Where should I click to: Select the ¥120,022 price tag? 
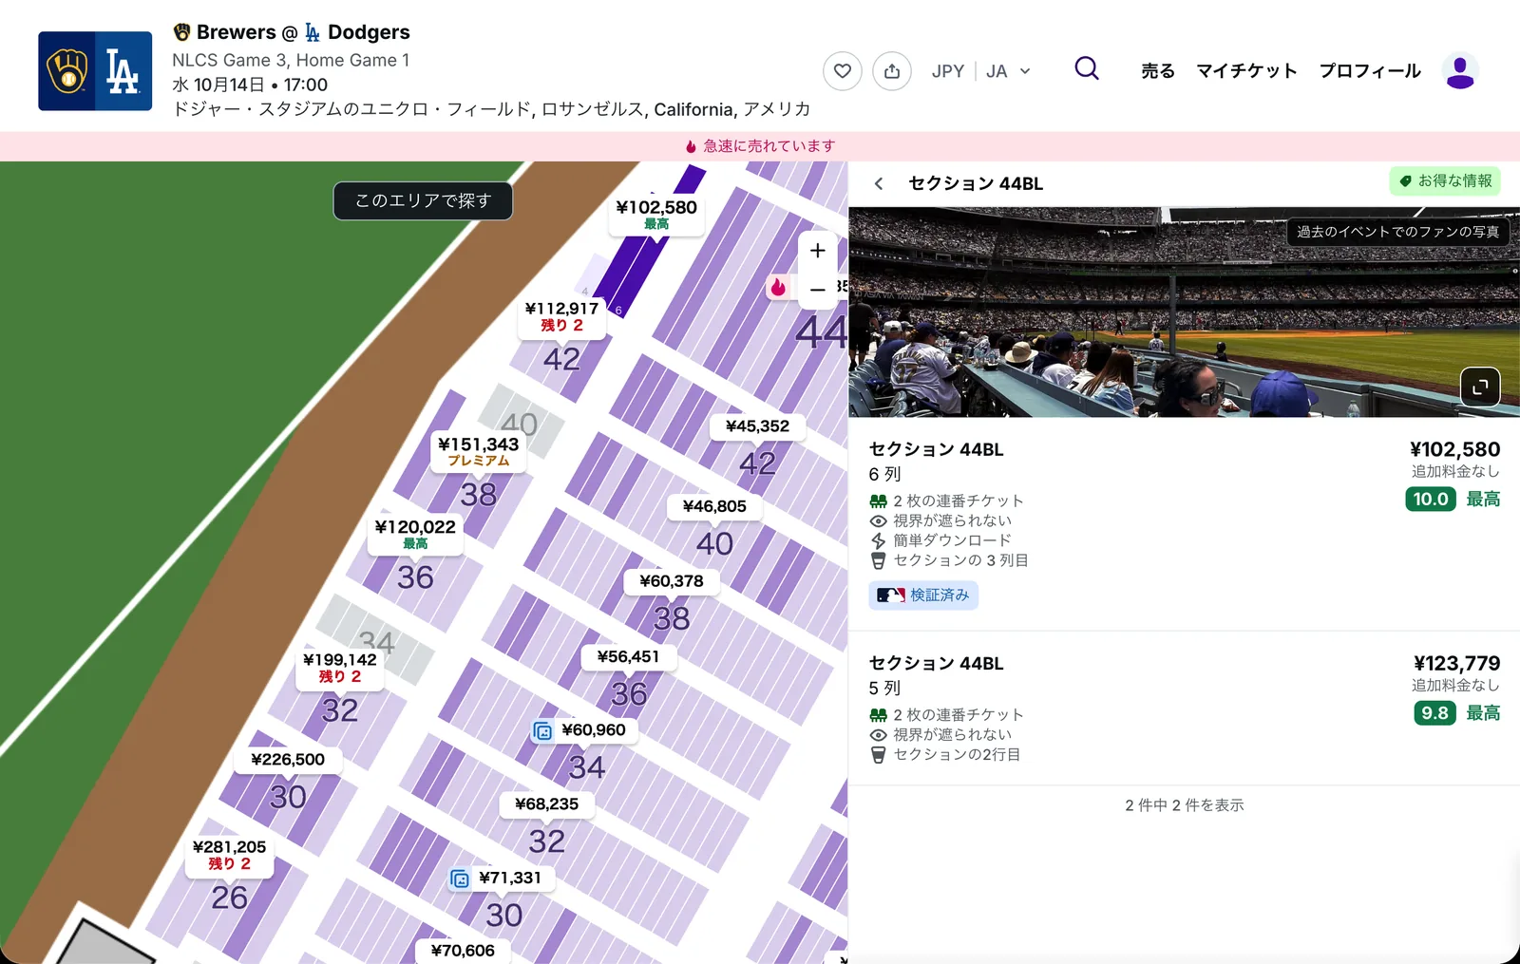click(x=415, y=535)
